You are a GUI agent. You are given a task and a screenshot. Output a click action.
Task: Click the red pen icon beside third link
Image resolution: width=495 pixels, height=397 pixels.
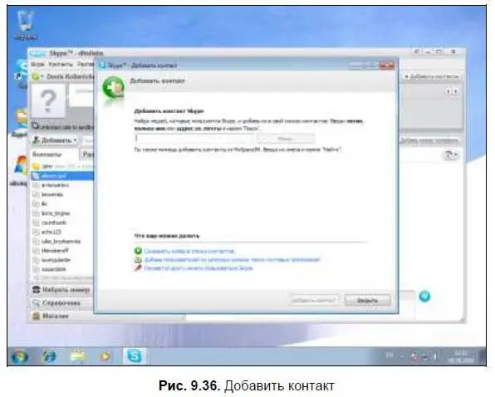(138, 268)
